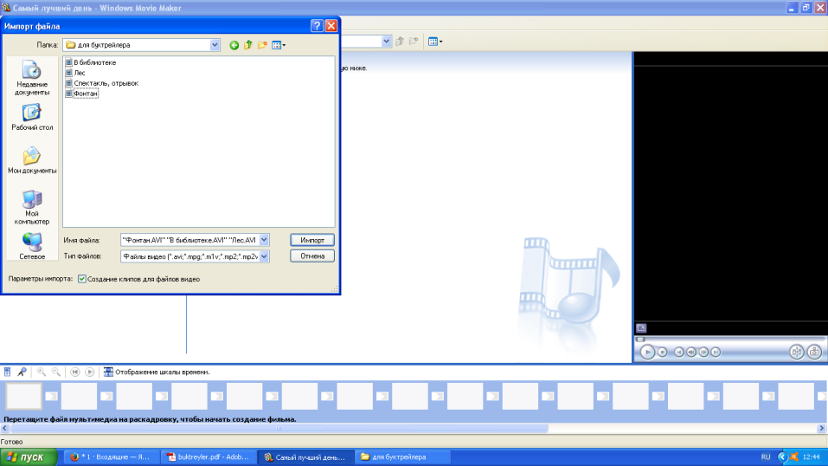Screen dimensions: 828x466
Task: Open the file type dropdown
Action: pos(264,256)
